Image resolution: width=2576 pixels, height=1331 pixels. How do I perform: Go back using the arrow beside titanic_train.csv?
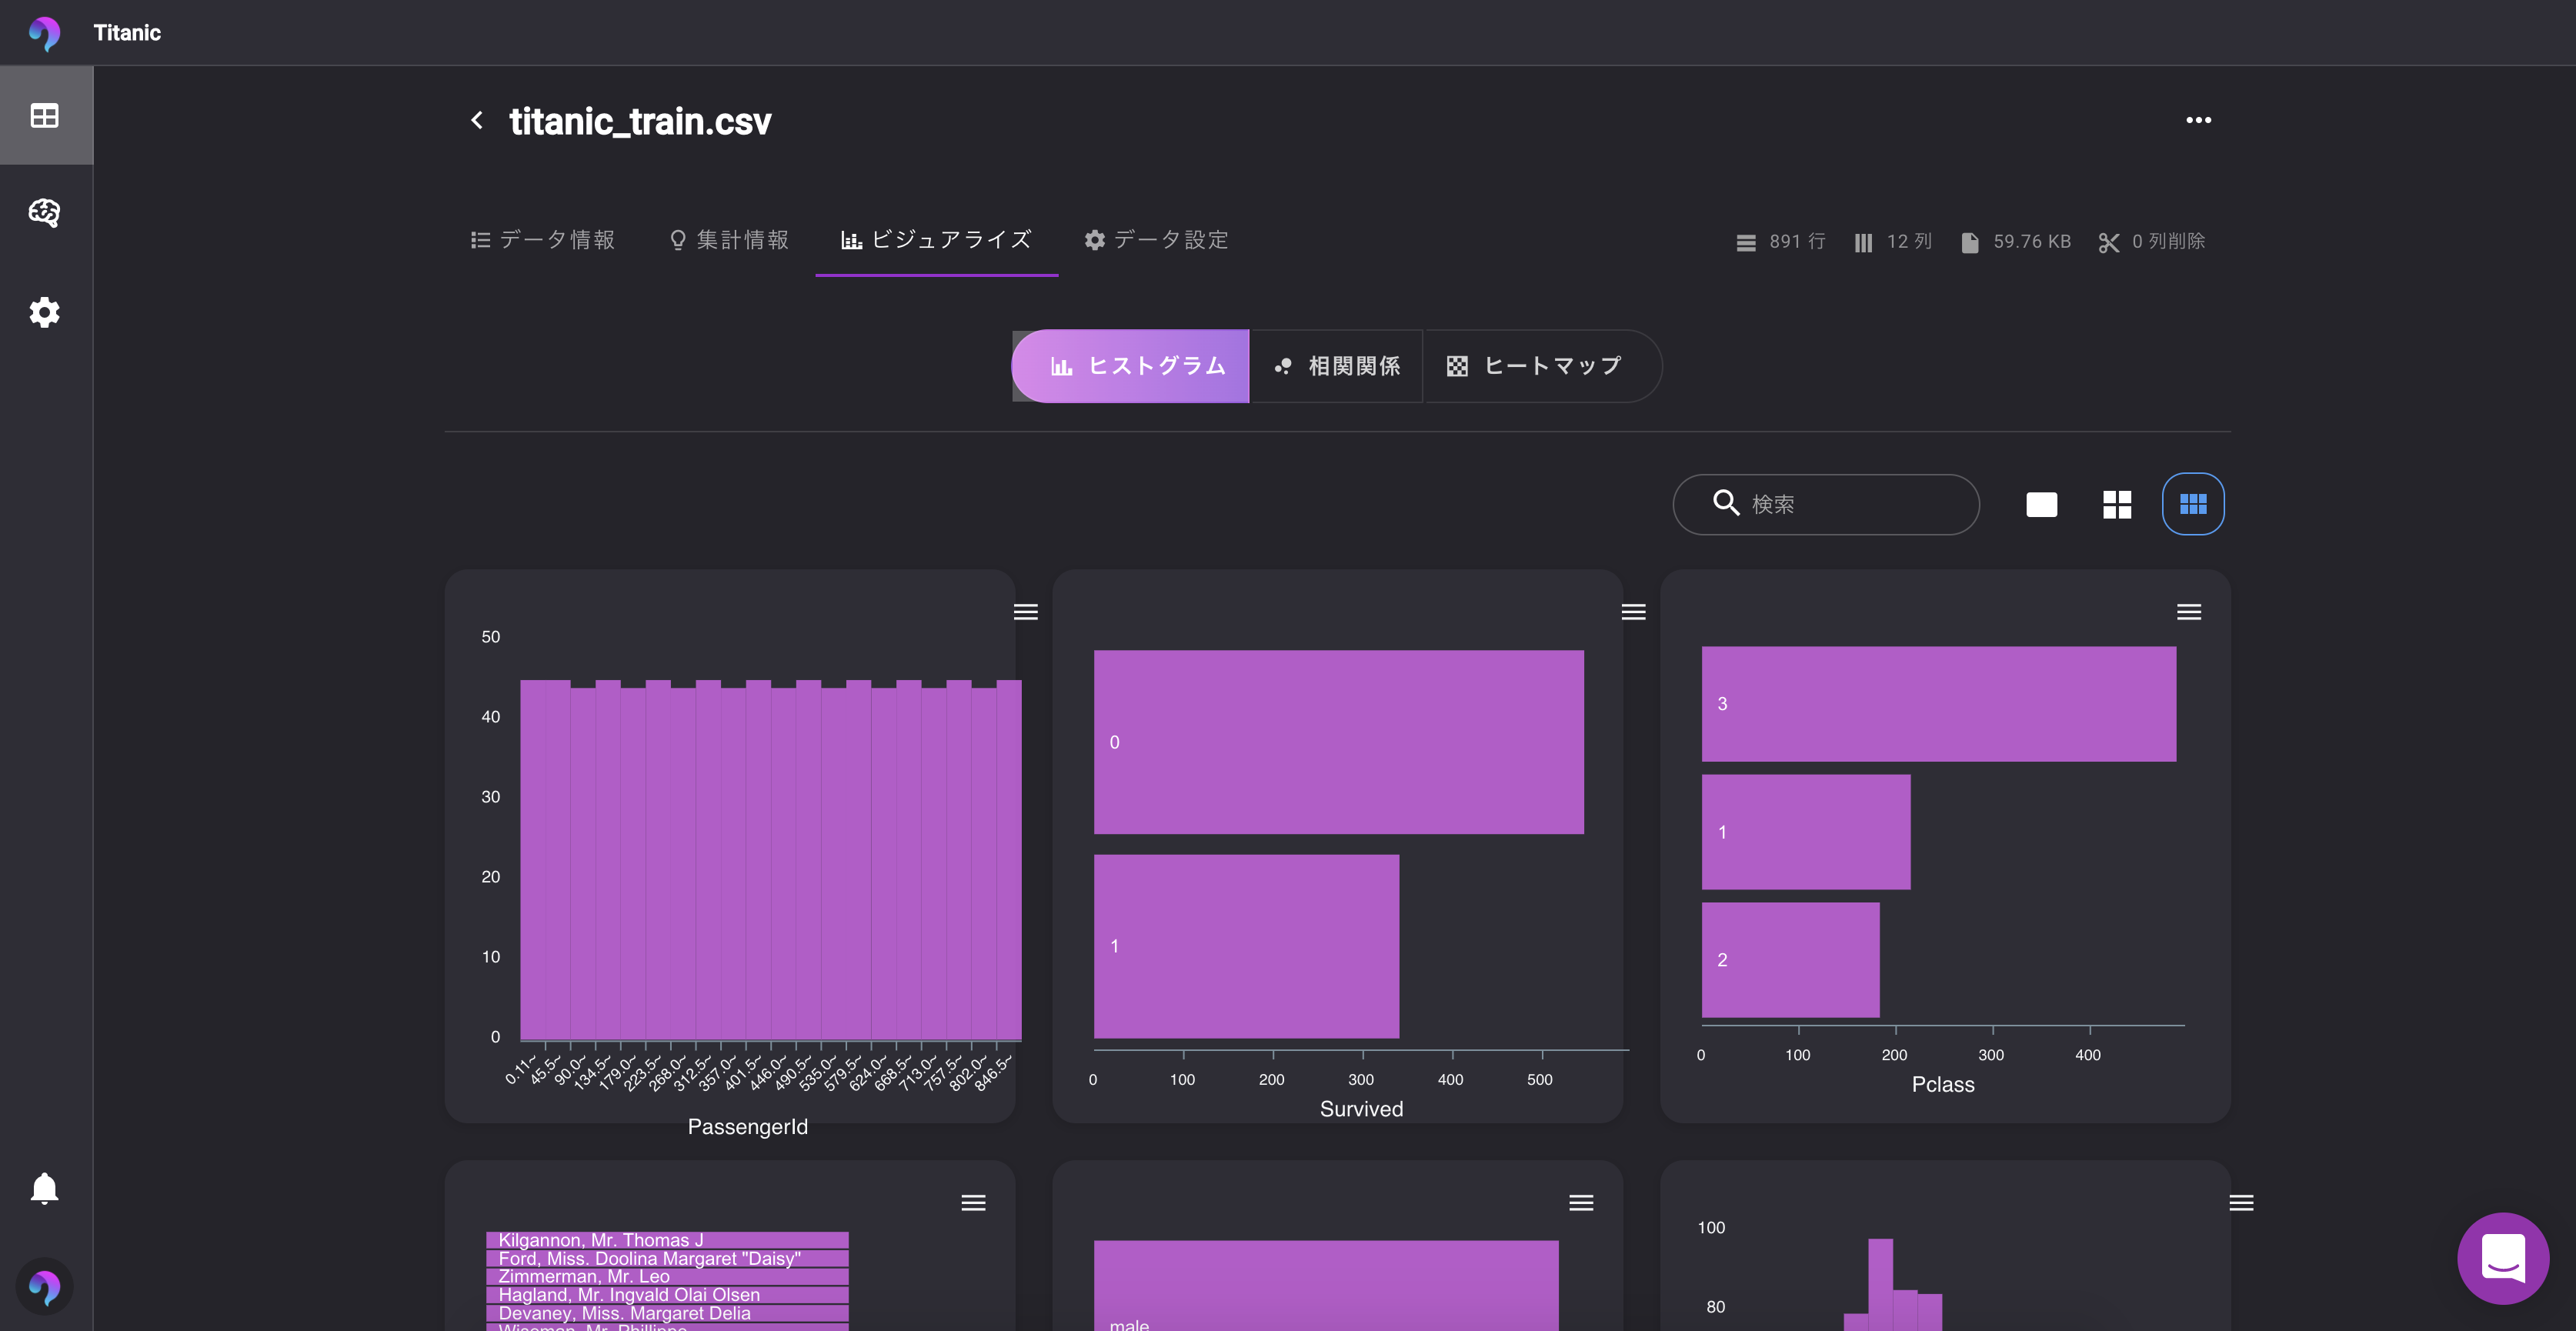(x=477, y=121)
